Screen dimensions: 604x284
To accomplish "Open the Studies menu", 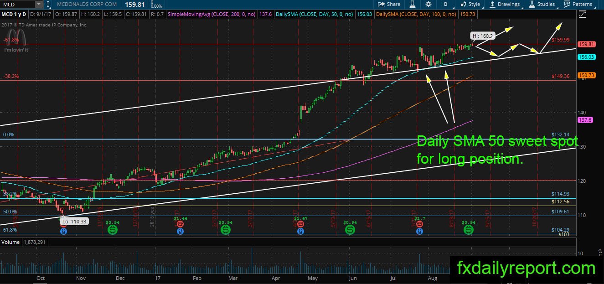I will coord(542,4).
